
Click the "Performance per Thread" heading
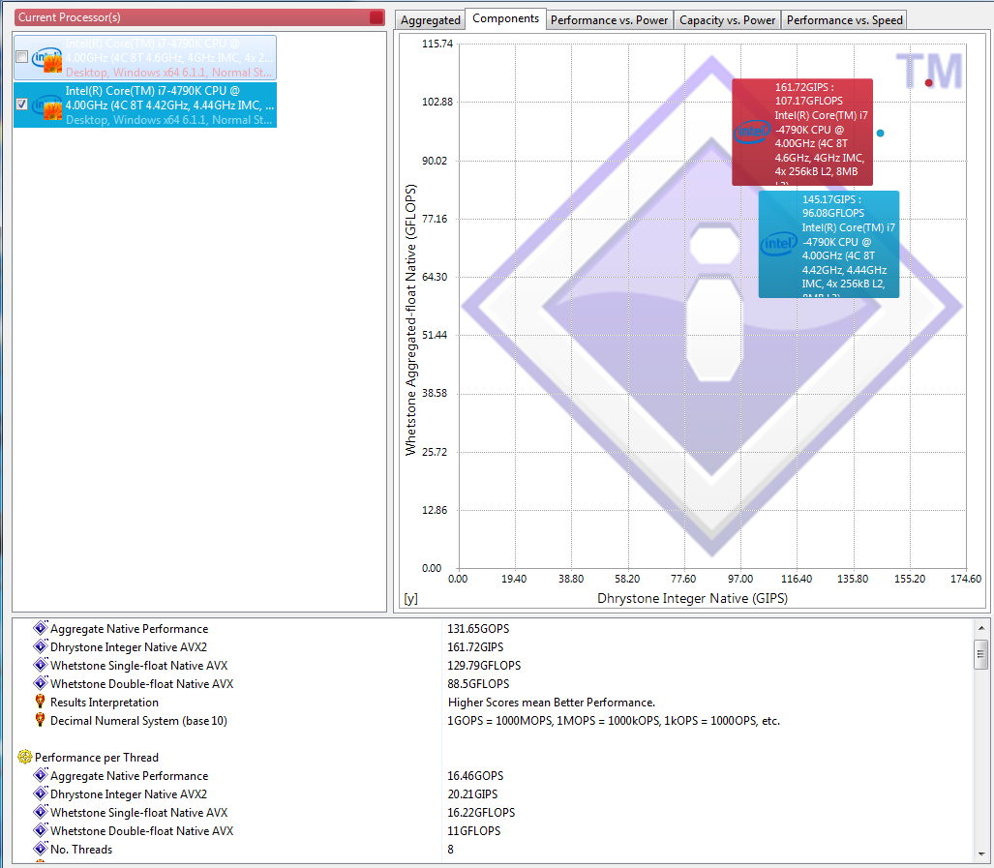97,757
